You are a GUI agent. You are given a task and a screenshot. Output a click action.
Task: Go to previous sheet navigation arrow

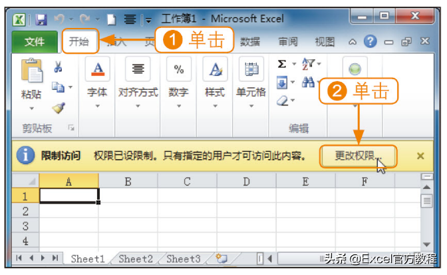pos(31,258)
